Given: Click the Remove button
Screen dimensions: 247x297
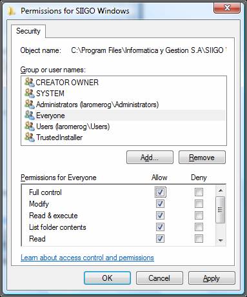Looking at the screenshot, I should [202, 158].
